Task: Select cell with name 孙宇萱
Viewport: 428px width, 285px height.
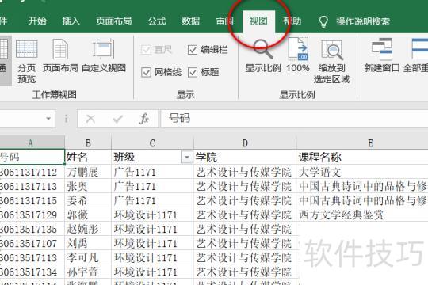Action: click(88, 272)
